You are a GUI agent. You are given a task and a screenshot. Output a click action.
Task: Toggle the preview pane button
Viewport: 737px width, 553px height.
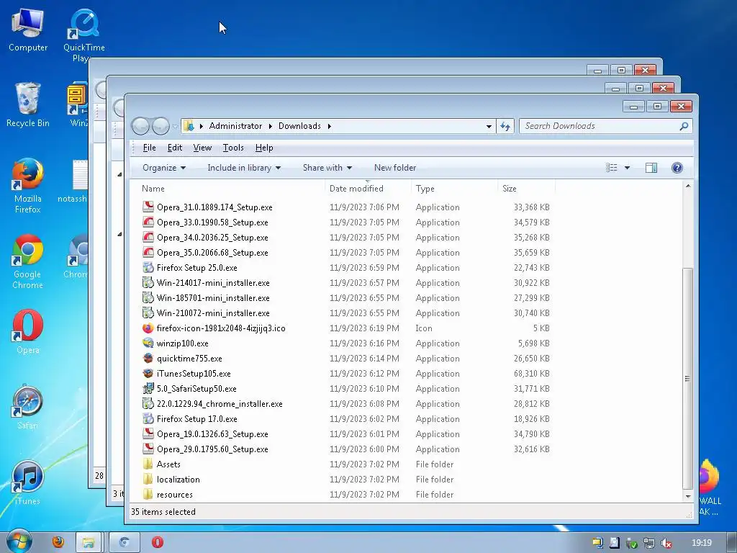pos(651,168)
